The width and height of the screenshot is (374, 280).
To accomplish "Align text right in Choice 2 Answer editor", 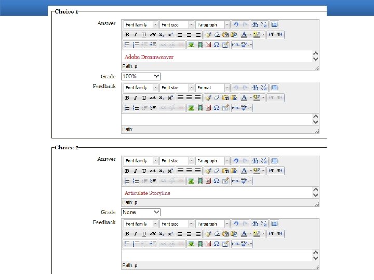I will pyautogui.click(x=197, y=171).
